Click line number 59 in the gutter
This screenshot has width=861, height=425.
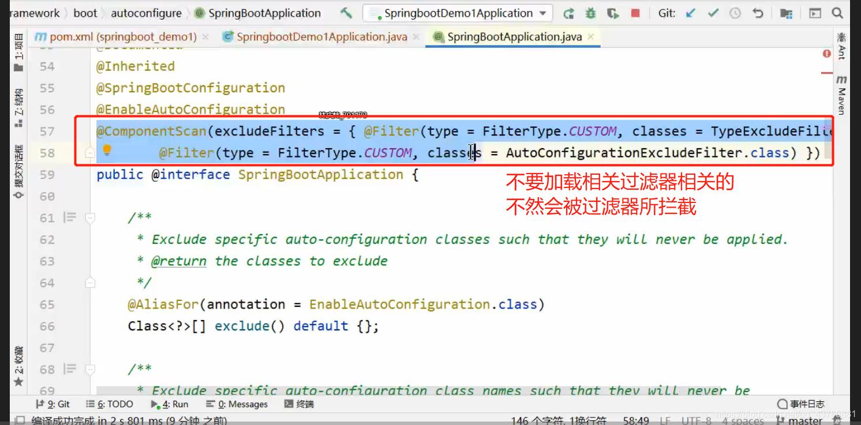tap(47, 175)
